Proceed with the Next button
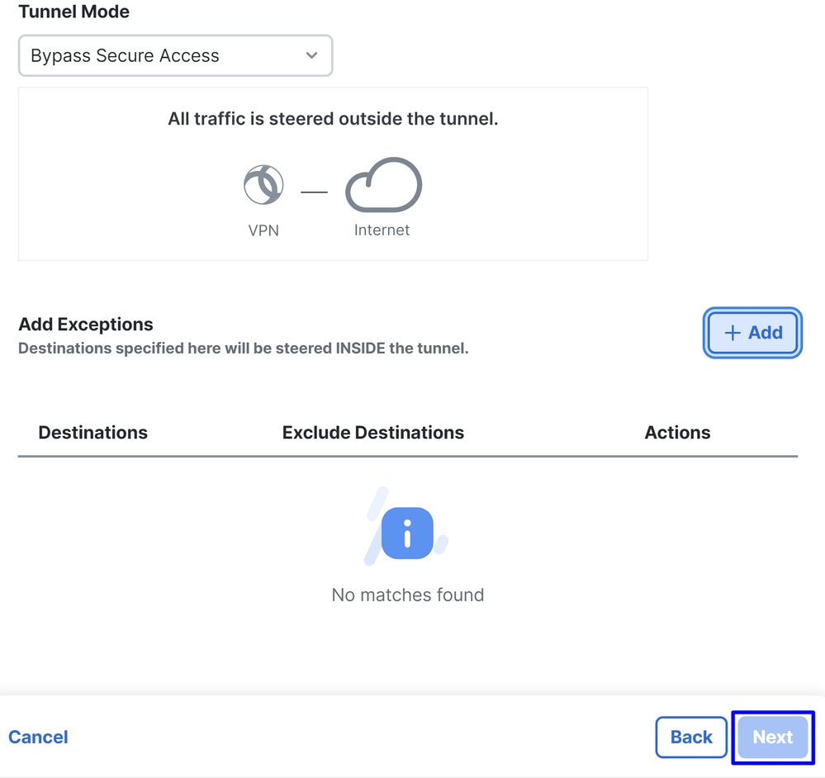The width and height of the screenshot is (825, 778). [772, 737]
